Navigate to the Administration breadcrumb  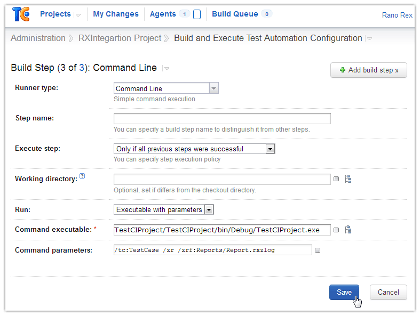(x=38, y=38)
